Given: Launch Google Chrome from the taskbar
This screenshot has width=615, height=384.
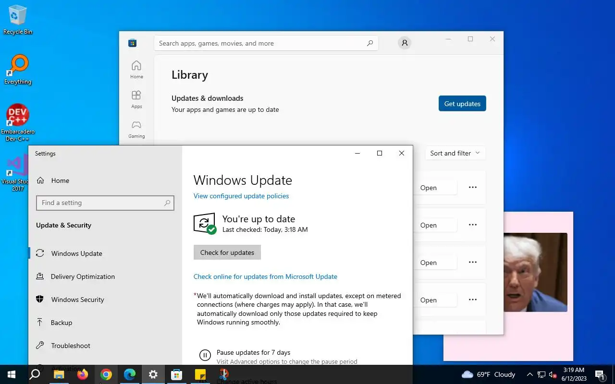Looking at the screenshot, I should 106,374.
